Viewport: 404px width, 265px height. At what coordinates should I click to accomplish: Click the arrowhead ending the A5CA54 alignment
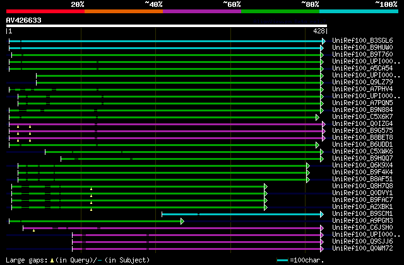pyautogui.click(x=322, y=69)
